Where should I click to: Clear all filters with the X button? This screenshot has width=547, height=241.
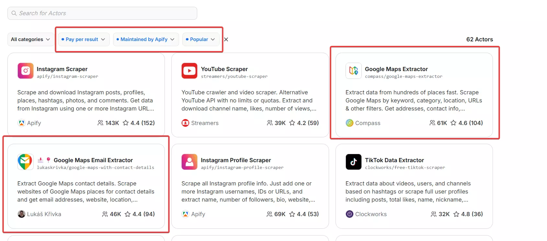(226, 39)
